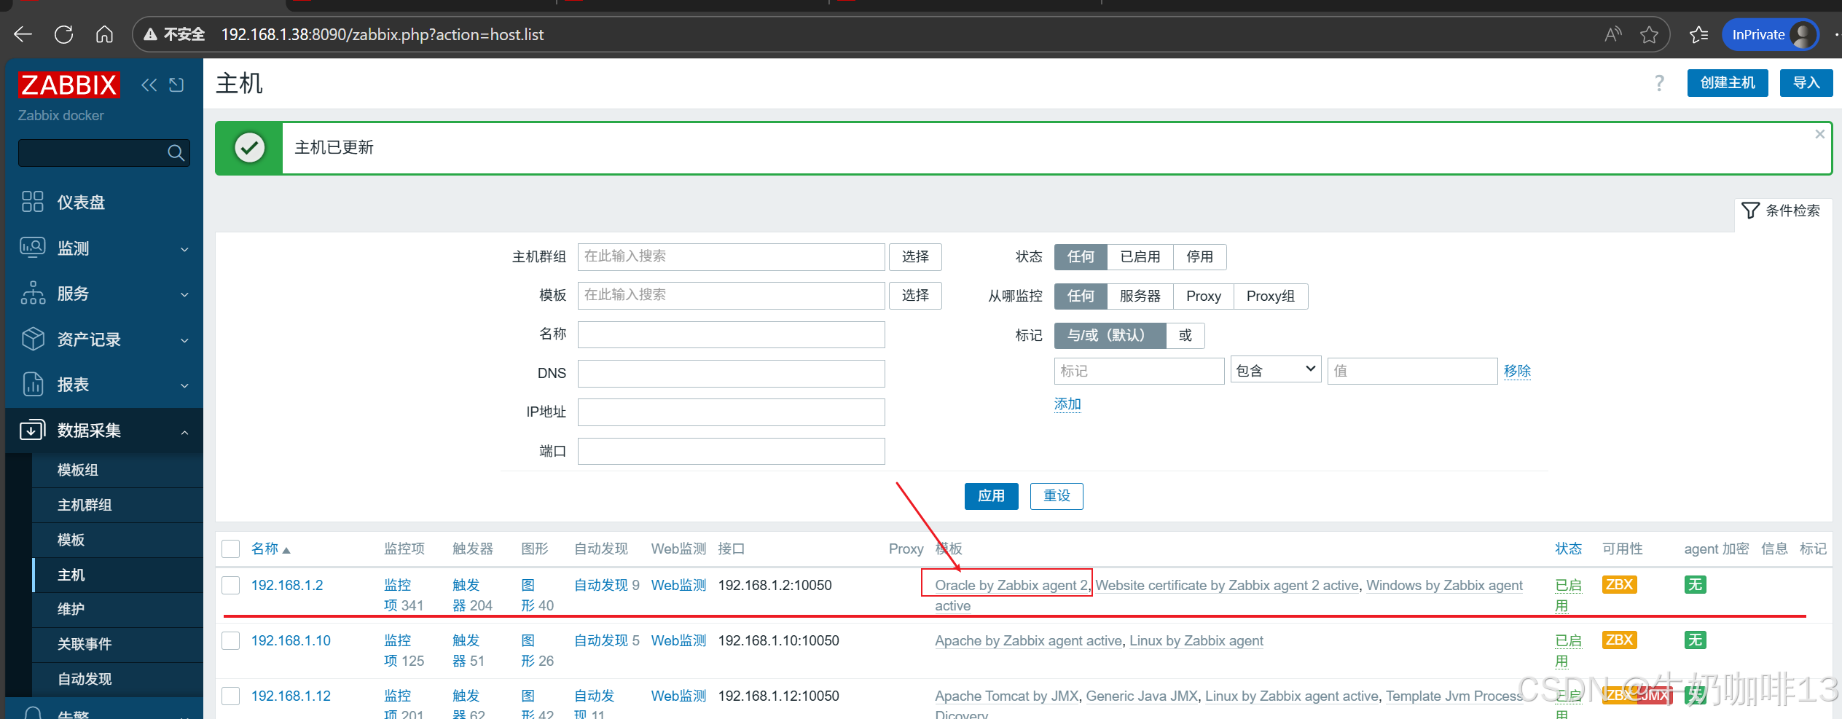Select 服务器 monitored-by option

(x=1140, y=296)
